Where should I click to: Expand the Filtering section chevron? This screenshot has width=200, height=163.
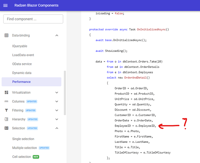coord(57,110)
